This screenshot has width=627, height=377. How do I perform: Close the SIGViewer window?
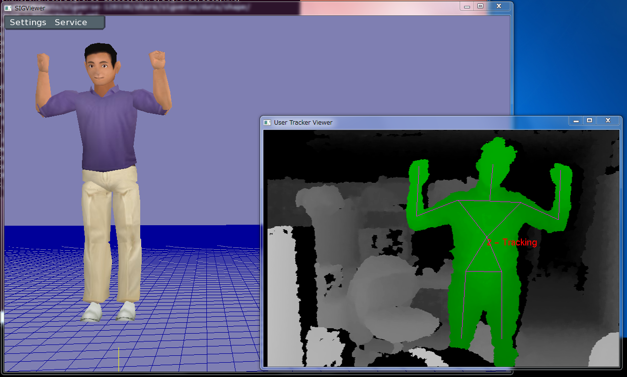[x=499, y=6]
